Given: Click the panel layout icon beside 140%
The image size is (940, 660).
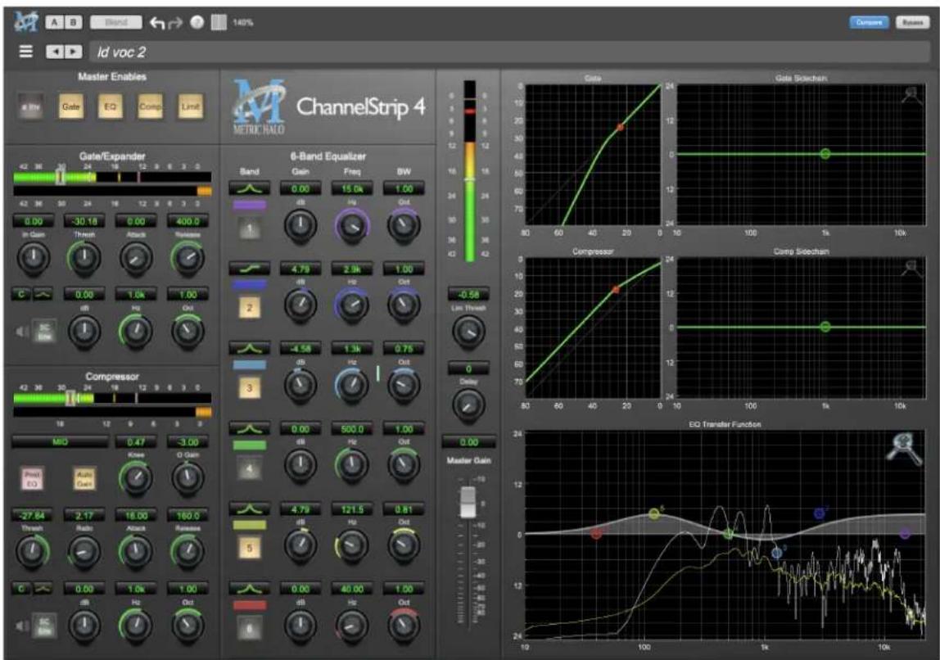Looking at the screenshot, I should [219, 22].
